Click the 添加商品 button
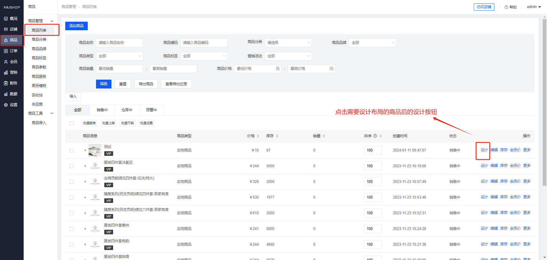Viewport: 547px width, 260px height. tap(76, 26)
